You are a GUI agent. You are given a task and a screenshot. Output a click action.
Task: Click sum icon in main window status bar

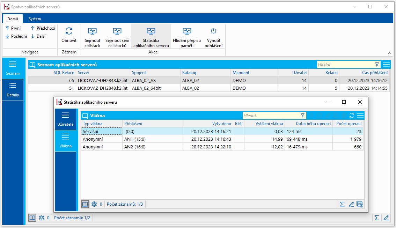click(x=377, y=218)
